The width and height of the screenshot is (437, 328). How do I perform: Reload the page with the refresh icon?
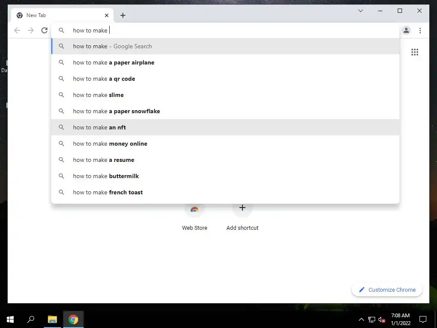click(44, 30)
